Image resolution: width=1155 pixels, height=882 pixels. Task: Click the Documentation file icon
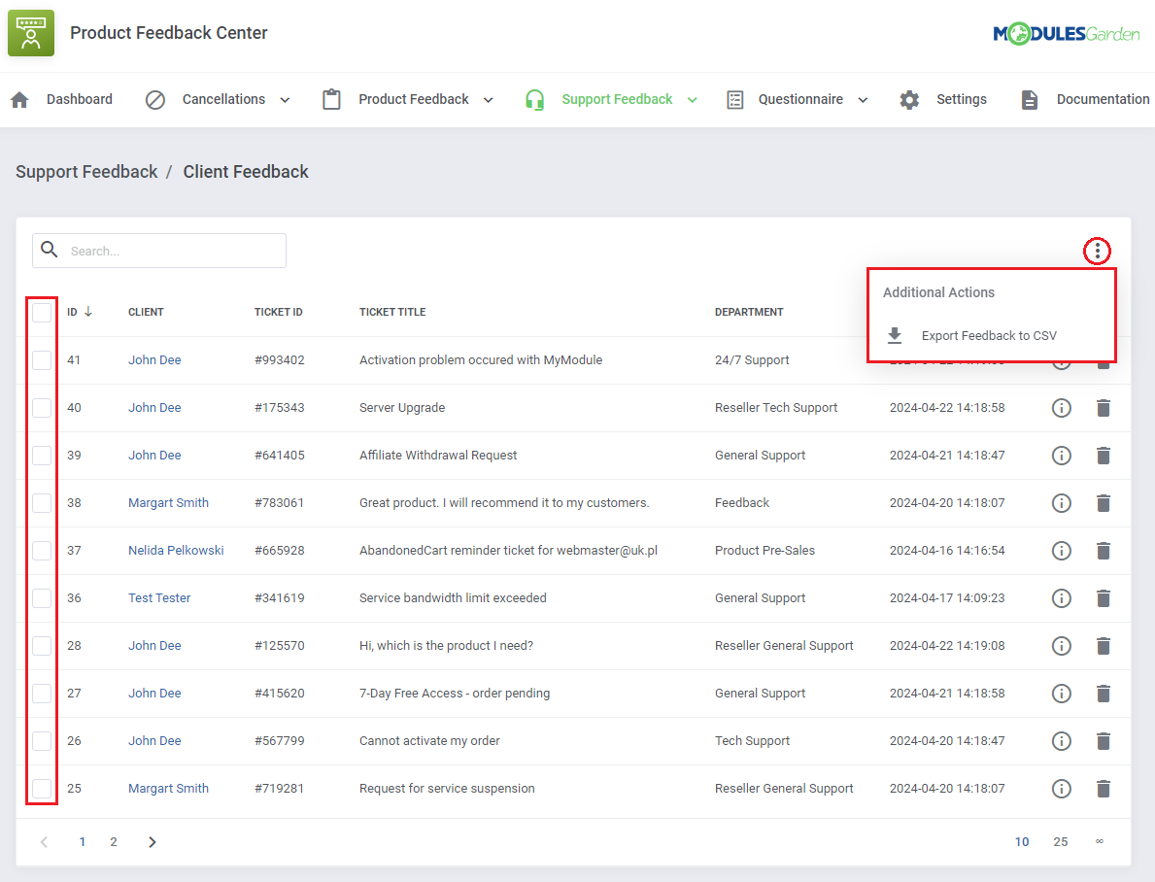pyautogui.click(x=1030, y=99)
